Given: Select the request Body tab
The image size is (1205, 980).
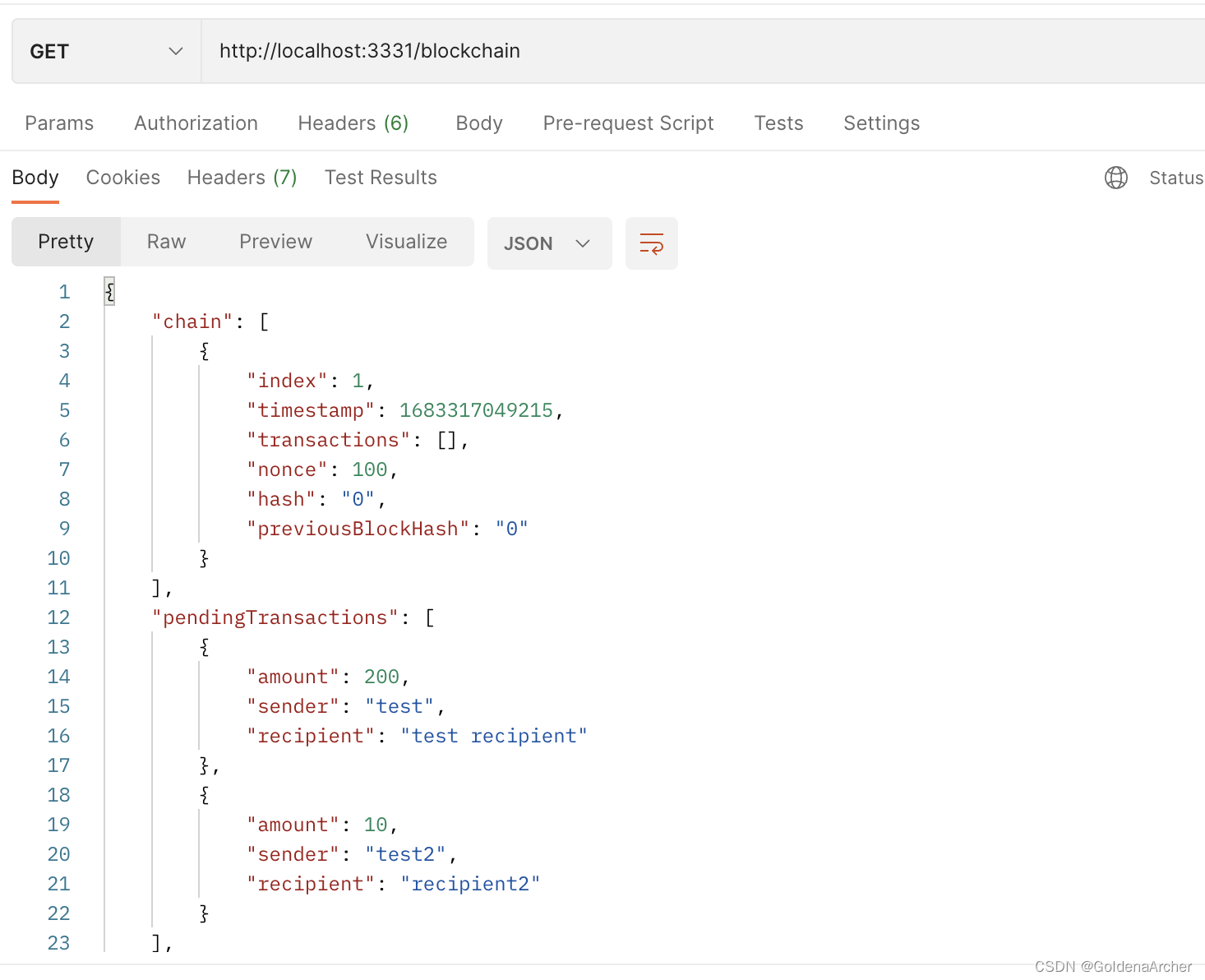Looking at the screenshot, I should (x=479, y=123).
